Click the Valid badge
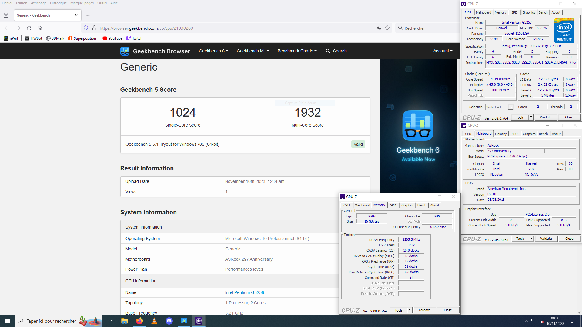Image resolution: width=582 pixels, height=327 pixels. tap(358, 144)
